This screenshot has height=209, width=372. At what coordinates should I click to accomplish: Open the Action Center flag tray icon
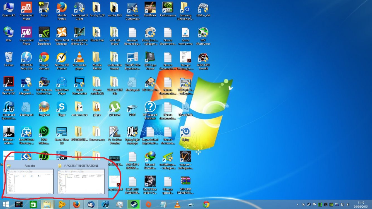click(315, 205)
